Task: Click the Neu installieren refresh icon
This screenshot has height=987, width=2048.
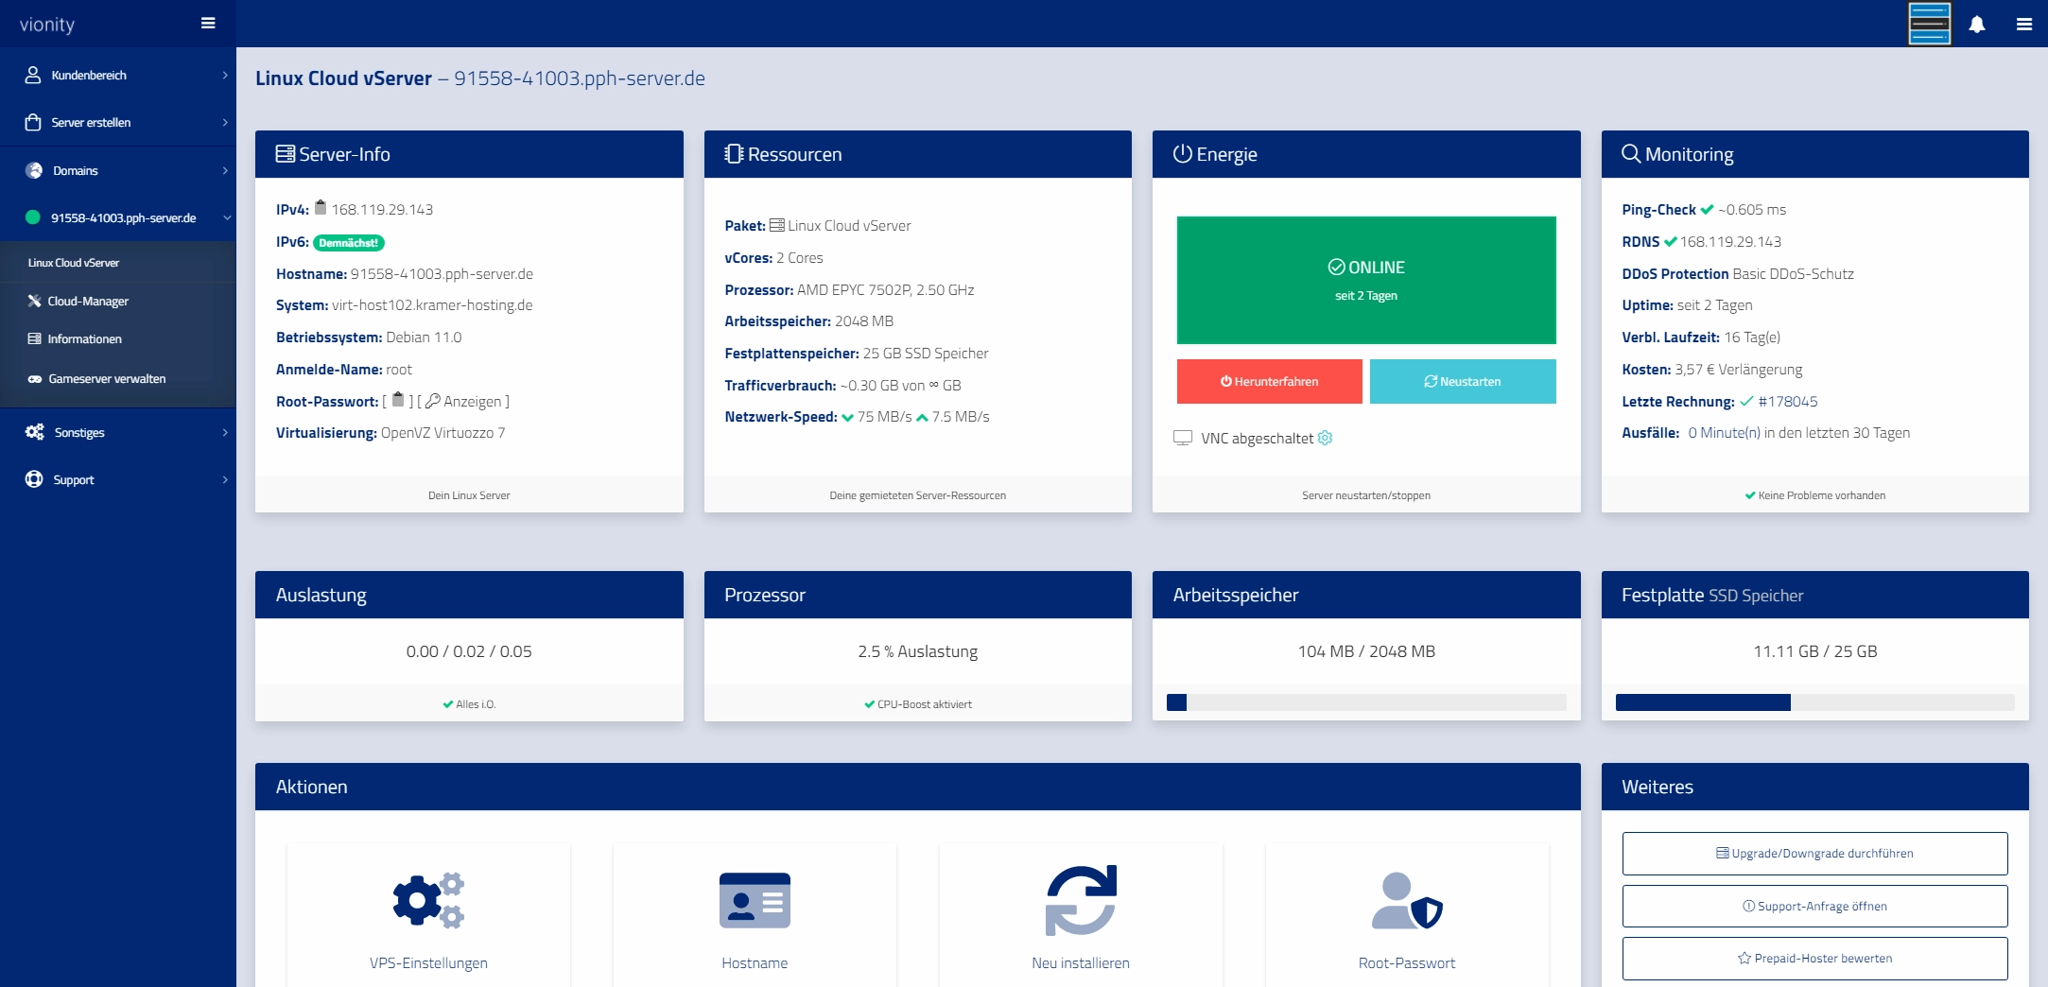Action: (1081, 900)
